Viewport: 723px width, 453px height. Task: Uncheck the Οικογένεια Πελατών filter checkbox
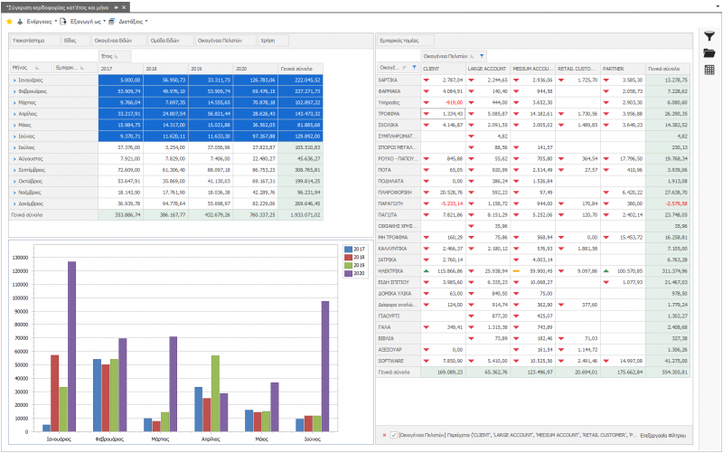394,435
